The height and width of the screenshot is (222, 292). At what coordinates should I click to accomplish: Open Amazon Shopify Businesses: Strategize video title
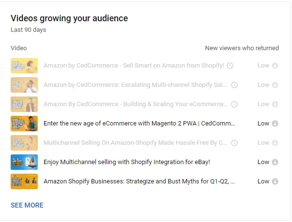(x=139, y=181)
